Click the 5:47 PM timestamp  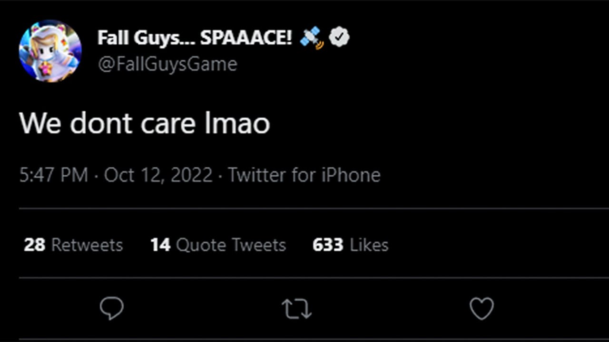tap(53, 175)
